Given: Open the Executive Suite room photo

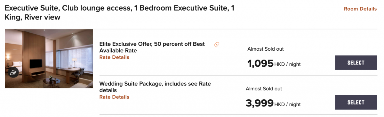Looking at the screenshot, I should coord(49,59).
